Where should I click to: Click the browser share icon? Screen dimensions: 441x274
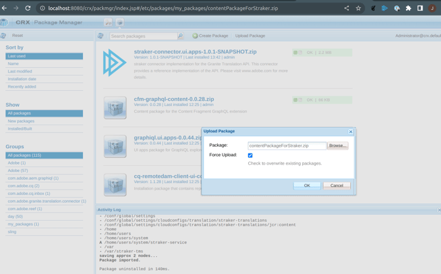tap(346, 9)
